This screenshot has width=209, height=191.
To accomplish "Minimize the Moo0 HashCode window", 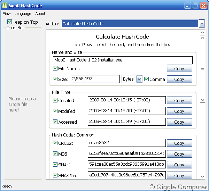I will (187, 6).
